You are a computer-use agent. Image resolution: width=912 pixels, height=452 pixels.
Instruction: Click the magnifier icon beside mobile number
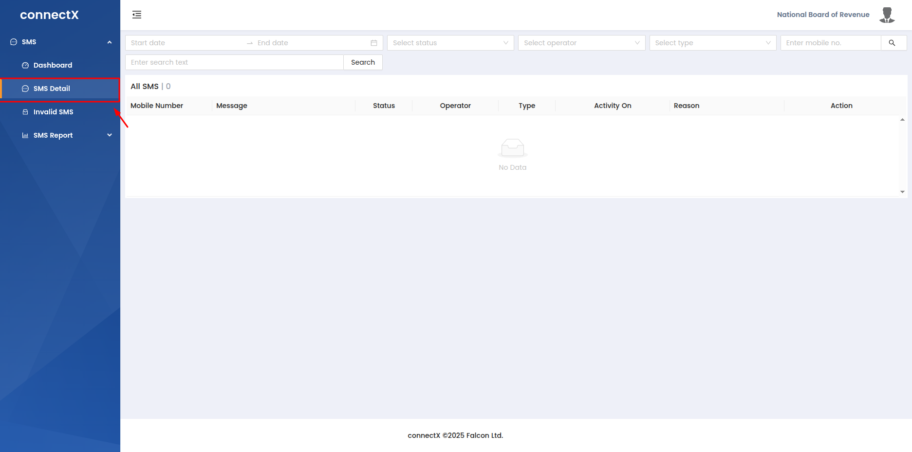[892, 43]
